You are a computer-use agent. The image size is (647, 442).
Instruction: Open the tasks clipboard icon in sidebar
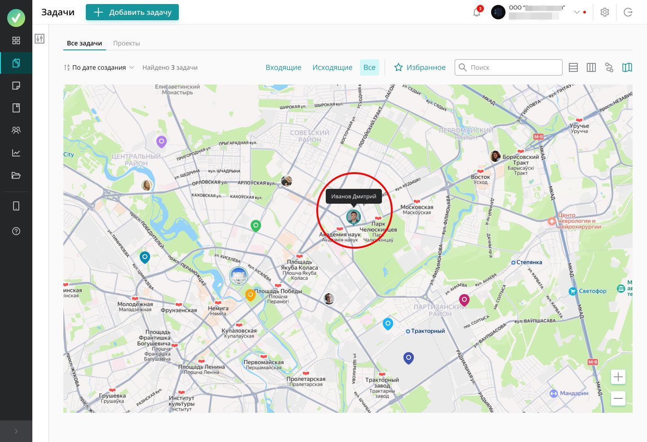coord(16,63)
